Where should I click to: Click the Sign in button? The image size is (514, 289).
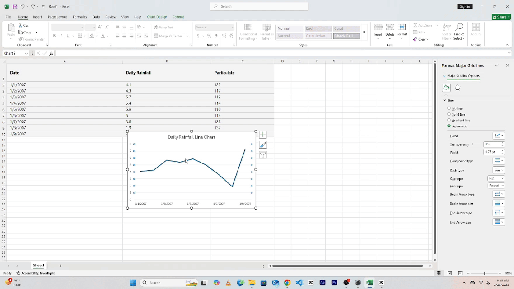[465, 6]
